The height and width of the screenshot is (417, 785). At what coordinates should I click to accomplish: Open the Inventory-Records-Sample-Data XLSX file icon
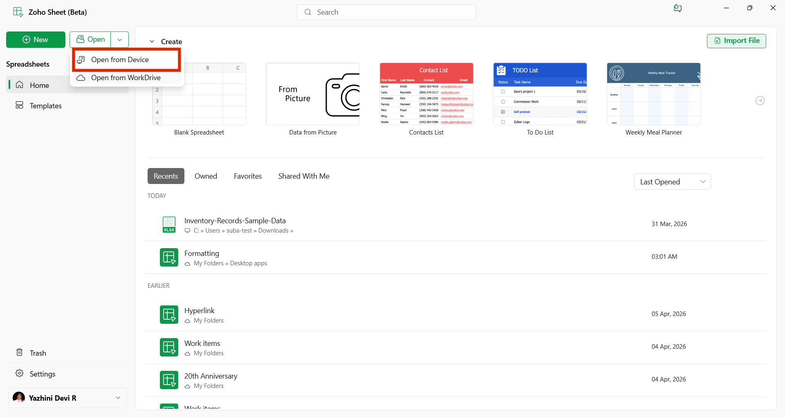(169, 224)
